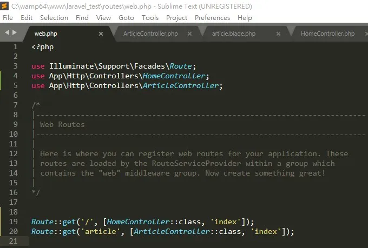The height and width of the screenshot is (248, 368).
Task: Open the Find menu
Action: pyautogui.click(x=82, y=18)
